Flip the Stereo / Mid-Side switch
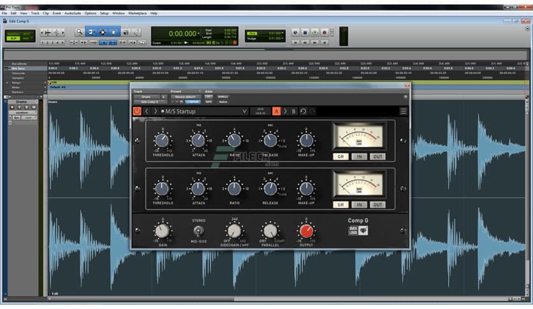533x309 pixels. (x=198, y=231)
